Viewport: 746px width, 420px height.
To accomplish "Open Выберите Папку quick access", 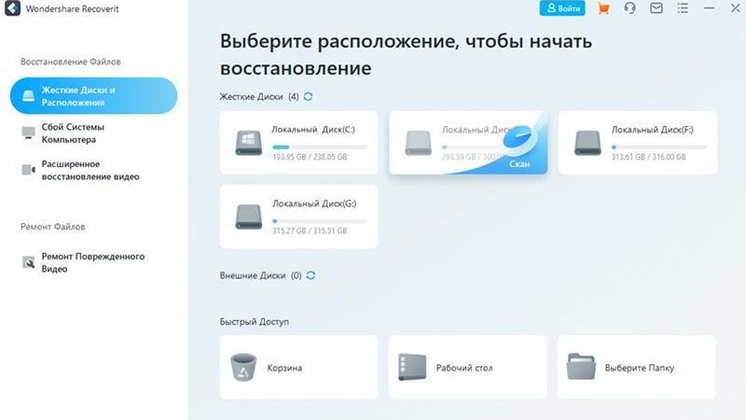I will pos(637,367).
